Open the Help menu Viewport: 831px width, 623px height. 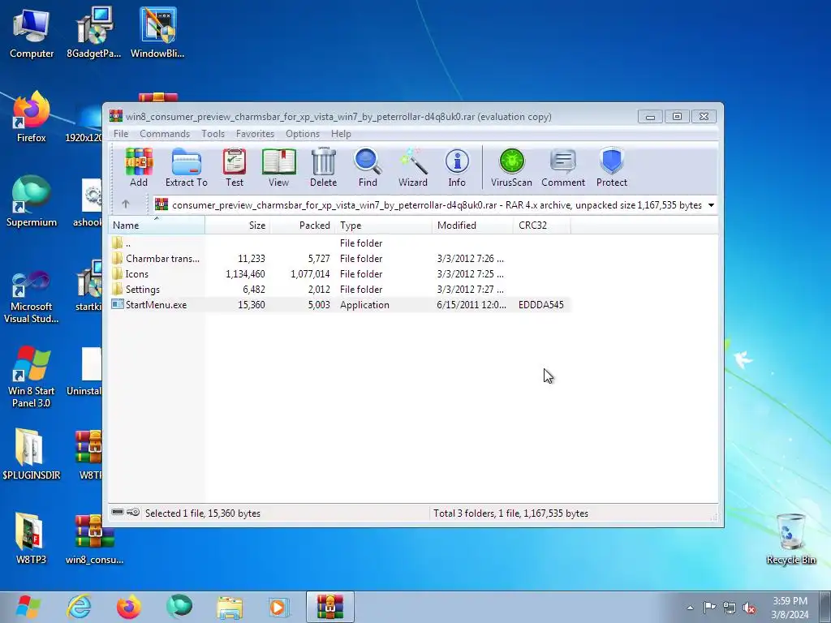tap(342, 134)
